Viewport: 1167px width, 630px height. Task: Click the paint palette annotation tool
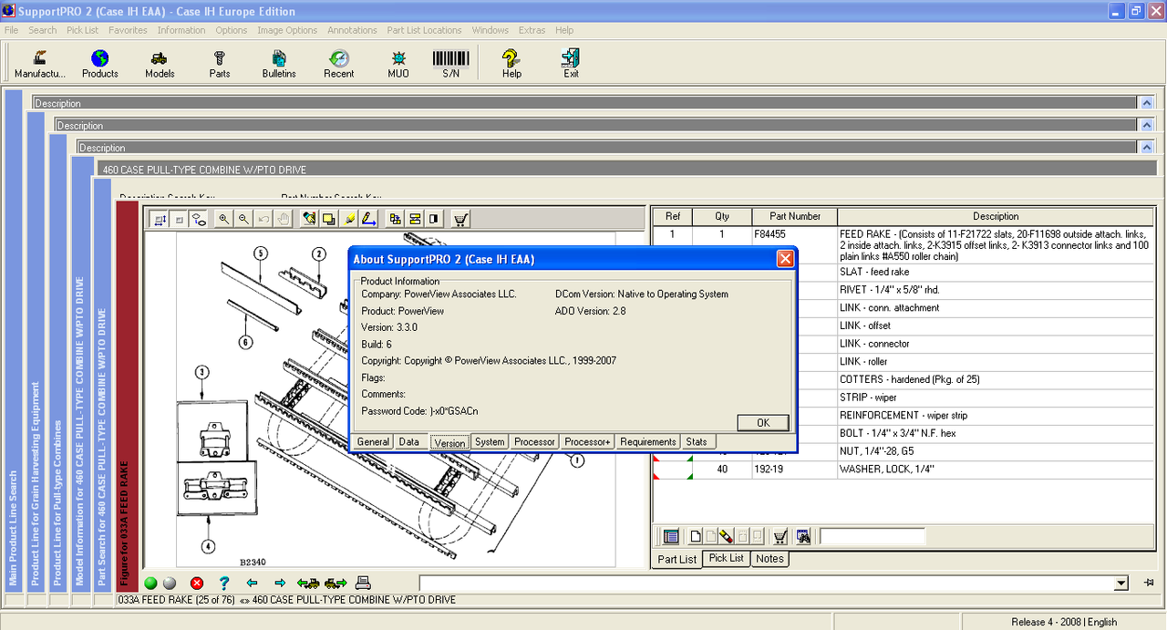[309, 219]
